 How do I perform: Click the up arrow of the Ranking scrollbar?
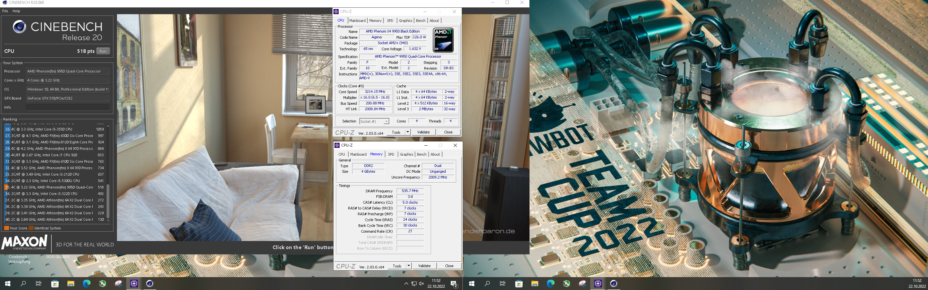pyautogui.click(x=108, y=126)
